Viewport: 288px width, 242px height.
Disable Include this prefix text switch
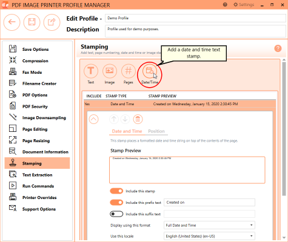tap(116, 202)
